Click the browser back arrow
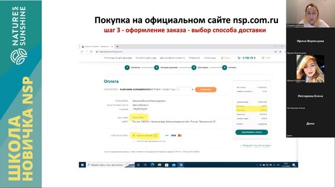Image resolution: width=335 pixels, height=188 pixels. 82,52
